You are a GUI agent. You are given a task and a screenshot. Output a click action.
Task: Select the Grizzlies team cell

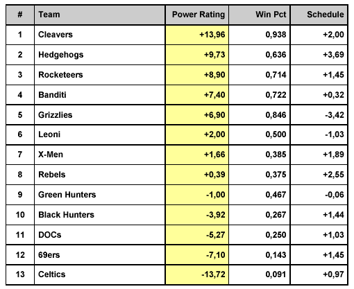(100, 115)
